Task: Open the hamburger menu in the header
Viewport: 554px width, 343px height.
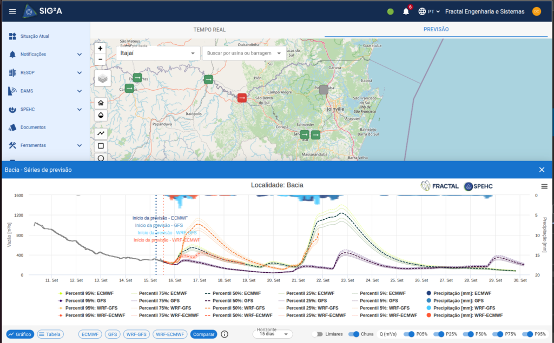Action: [x=12, y=11]
